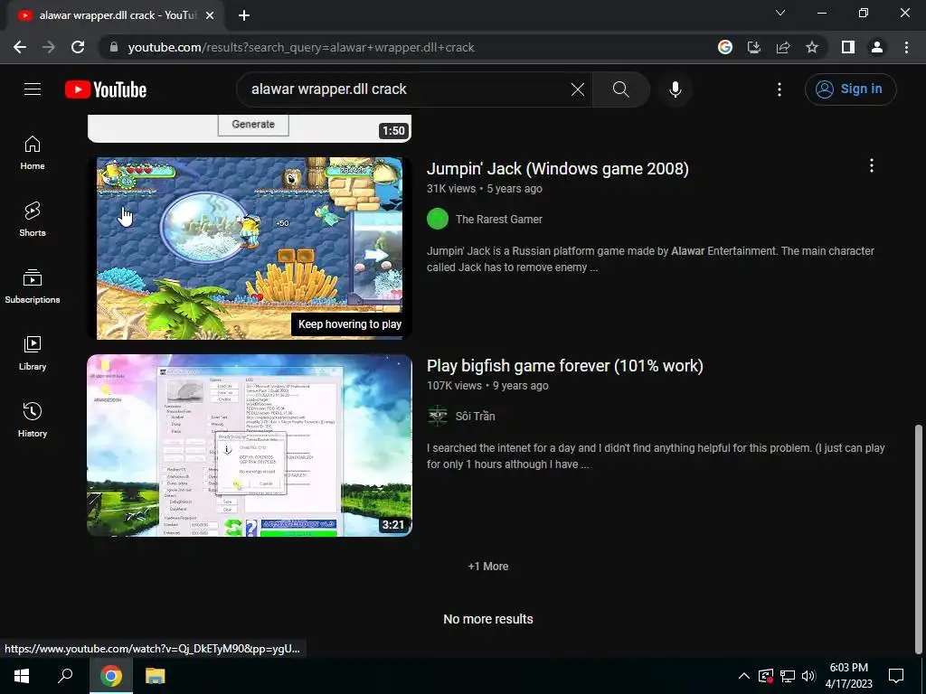Open File Explorer from taskbar
This screenshot has width=926, height=694.
pos(156,676)
